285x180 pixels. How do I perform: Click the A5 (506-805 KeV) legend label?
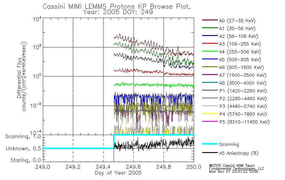point(240,60)
